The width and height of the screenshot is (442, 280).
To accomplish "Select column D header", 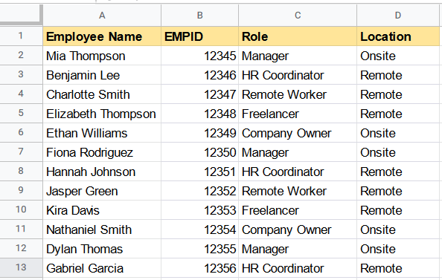I will tap(398, 15).
